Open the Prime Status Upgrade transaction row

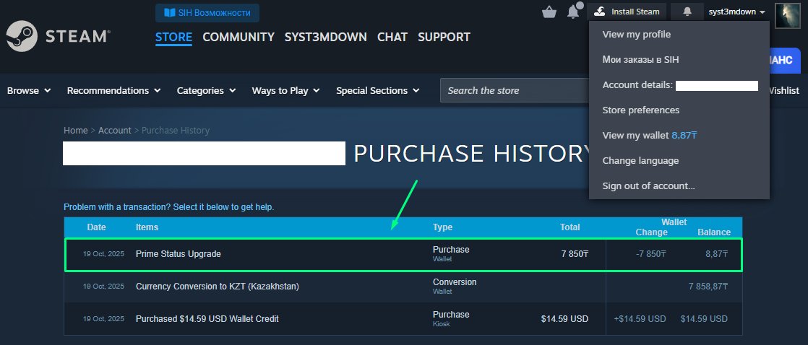pos(179,254)
